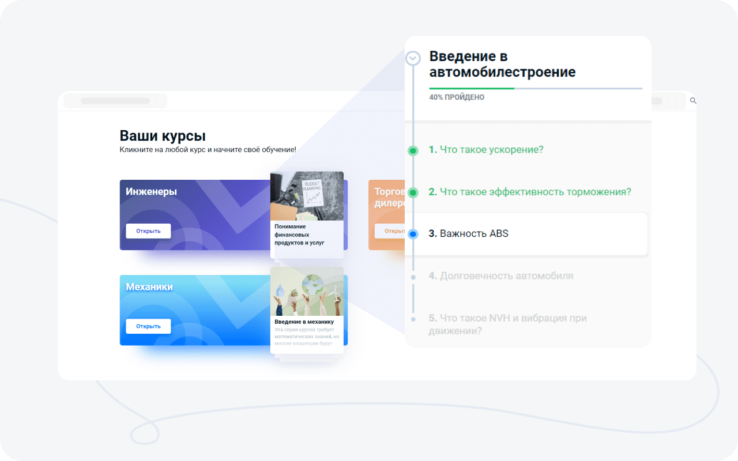Open 'Введение в механику' course title
The image size is (738, 461).
(x=304, y=322)
